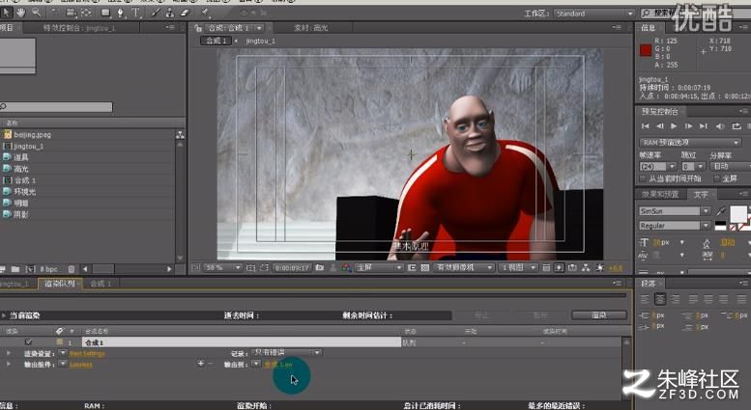The image size is (751, 410).
Task: Toggle the render checkbox for 合成 1
Action: [x=28, y=342]
